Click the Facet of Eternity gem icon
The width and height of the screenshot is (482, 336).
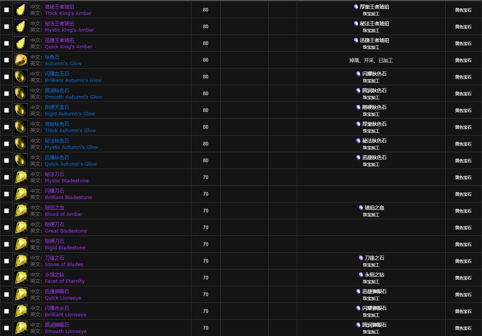point(21,278)
